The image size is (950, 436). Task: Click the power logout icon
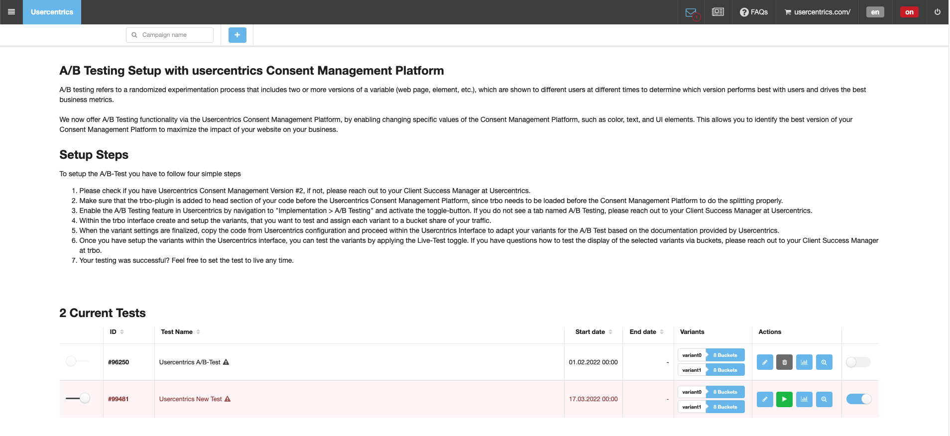point(938,12)
